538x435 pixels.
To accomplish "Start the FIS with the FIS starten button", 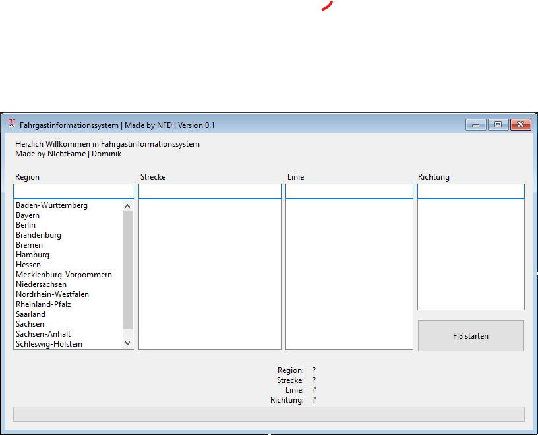I will pyautogui.click(x=471, y=336).
